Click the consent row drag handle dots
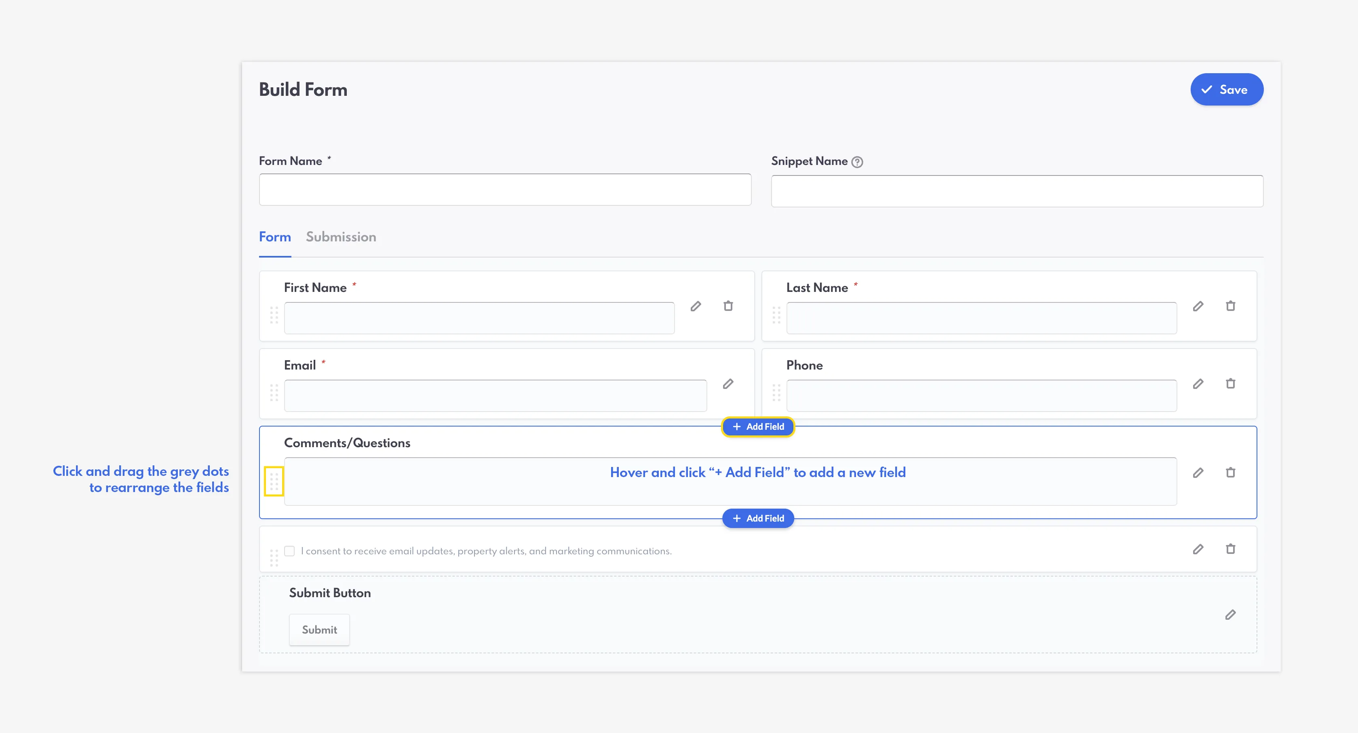Screen dimensions: 1358x733 tap(274, 558)
